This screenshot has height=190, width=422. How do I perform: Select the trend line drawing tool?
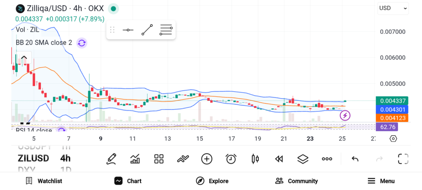pyautogui.click(x=147, y=30)
